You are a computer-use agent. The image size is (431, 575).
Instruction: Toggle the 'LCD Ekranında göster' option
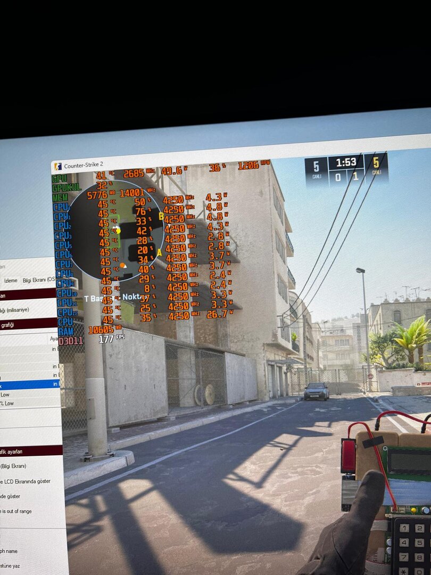[26, 481]
